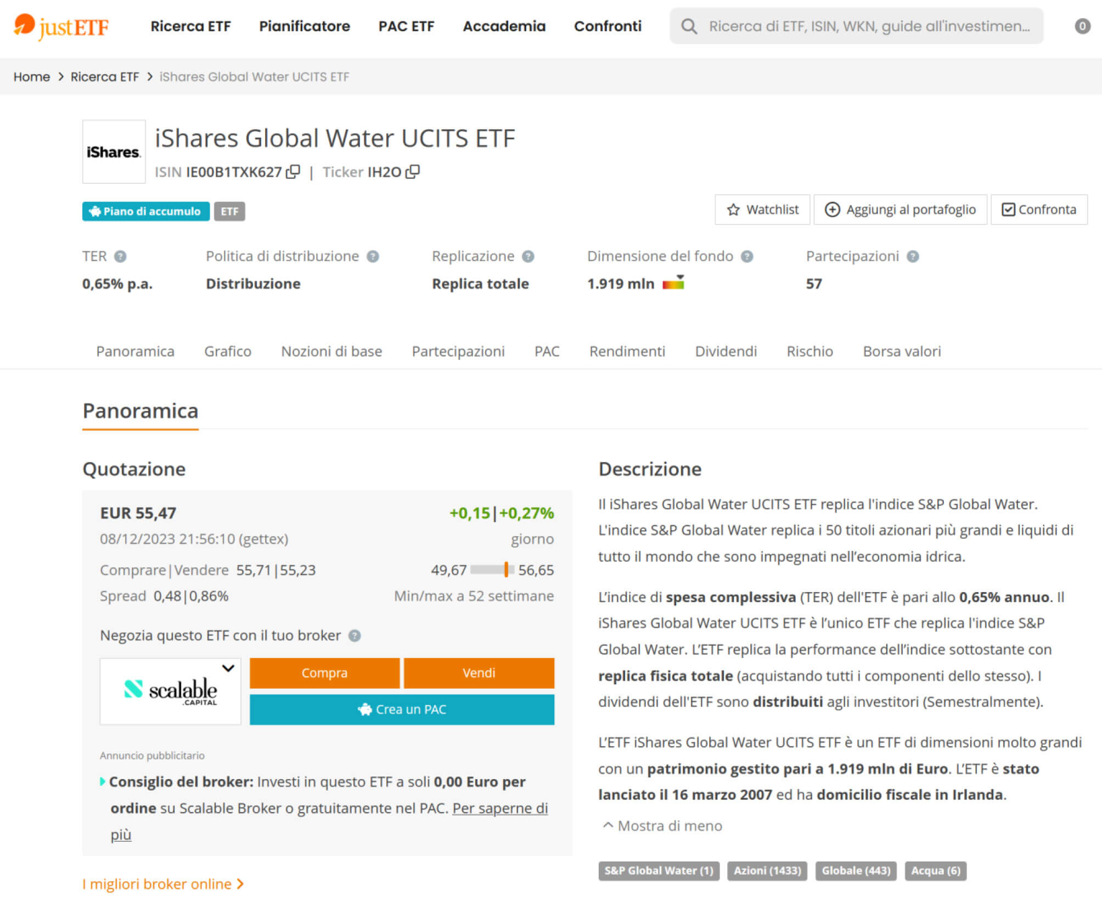The image size is (1102, 901).
Task: Copy the ticker IH2O with copy icon
Action: [x=413, y=172]
